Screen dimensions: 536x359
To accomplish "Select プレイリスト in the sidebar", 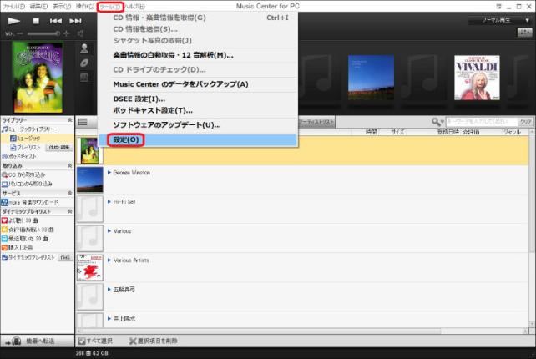I will click(25, 148).
